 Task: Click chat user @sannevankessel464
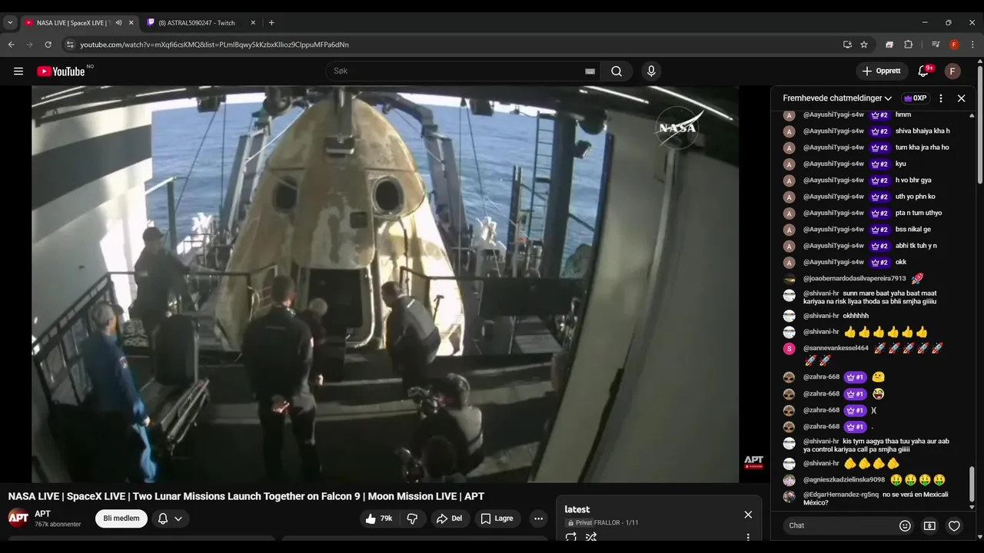tap(836, 348)
